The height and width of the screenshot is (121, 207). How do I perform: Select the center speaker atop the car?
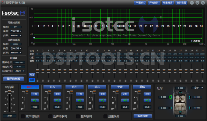point(180,93)
